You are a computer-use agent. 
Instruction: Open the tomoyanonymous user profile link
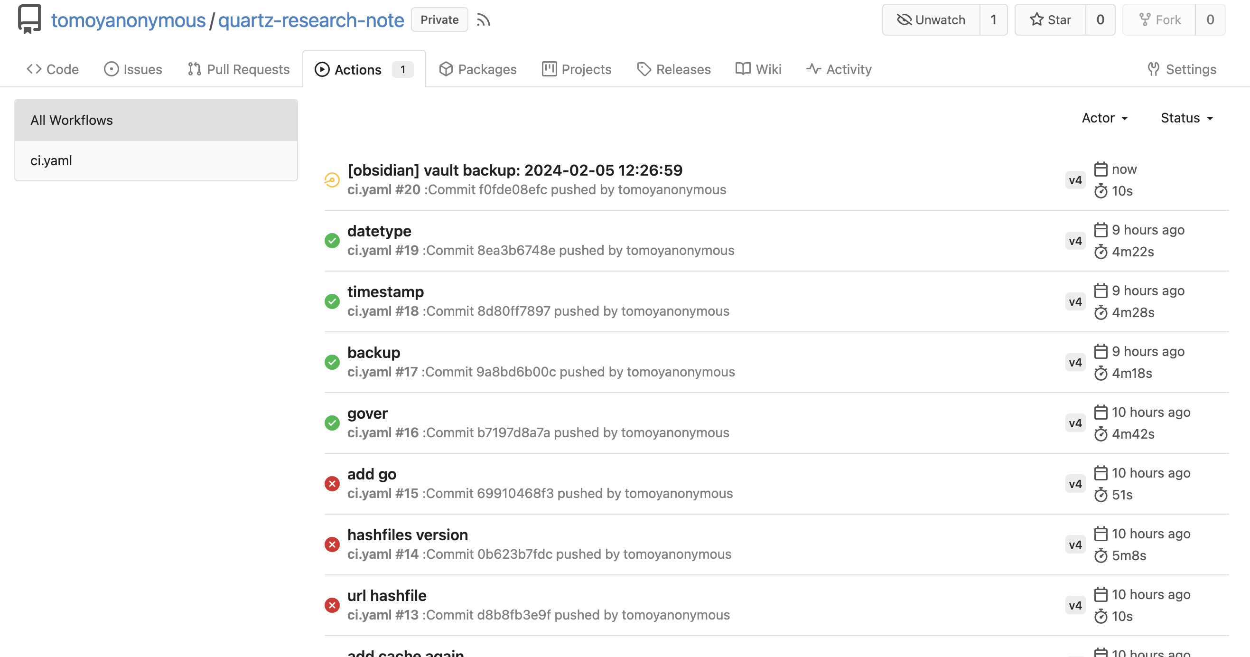pyautogui.click(x=128, y=20)
